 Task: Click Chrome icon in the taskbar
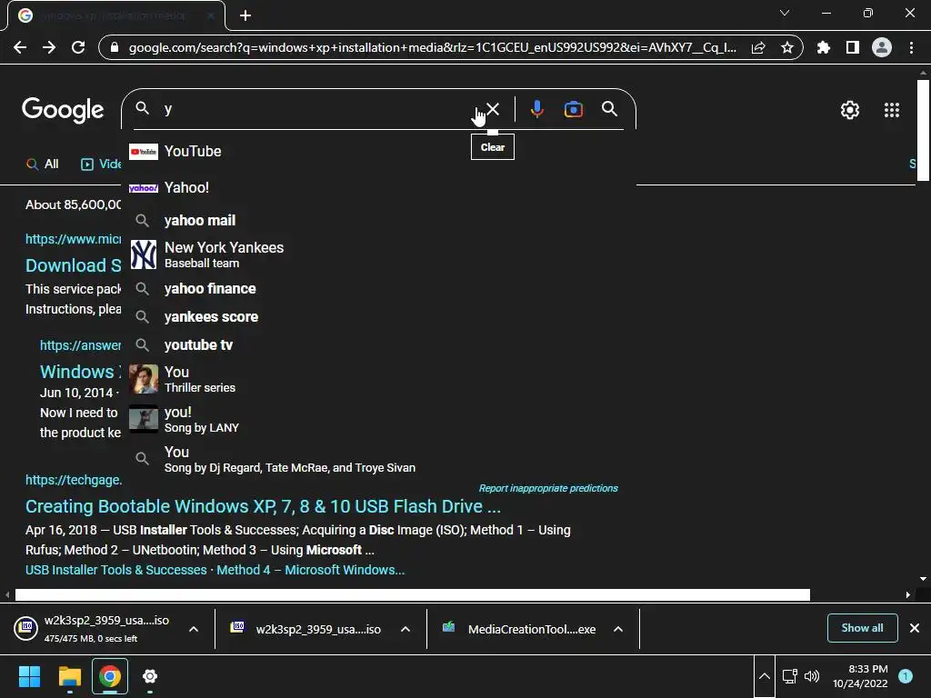(109, 676)
